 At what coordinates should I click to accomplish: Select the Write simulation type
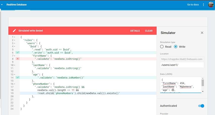176,47
